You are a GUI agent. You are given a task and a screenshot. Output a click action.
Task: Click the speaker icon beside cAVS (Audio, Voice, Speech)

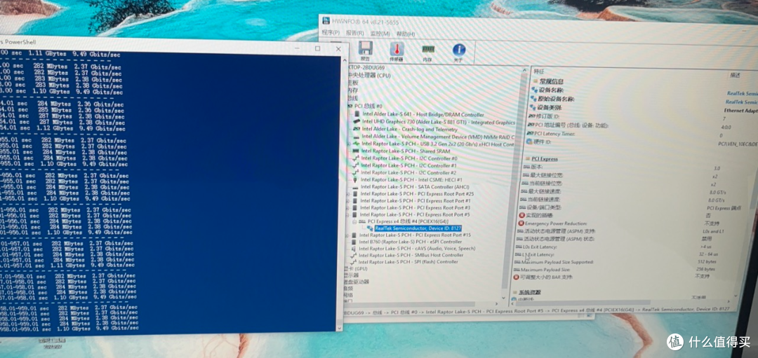tap(354, 249)
